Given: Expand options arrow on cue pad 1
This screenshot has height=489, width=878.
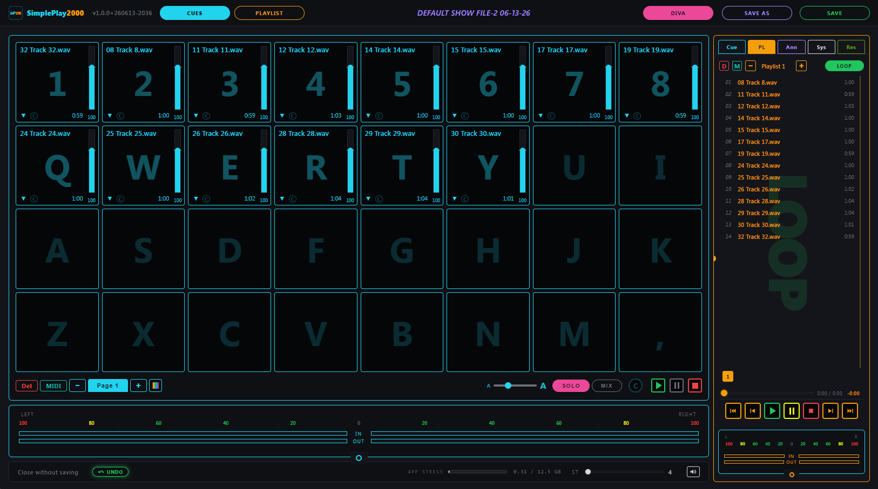Looking at the screenshot, I should point(23,116).
